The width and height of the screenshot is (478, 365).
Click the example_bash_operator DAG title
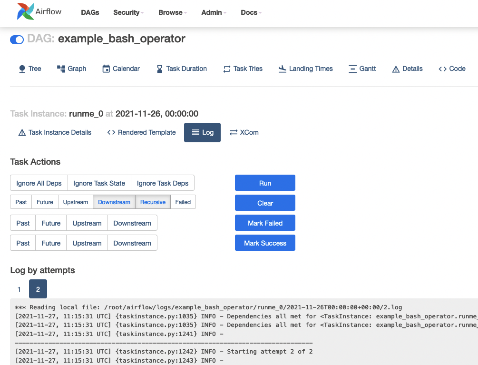point(122,39)
